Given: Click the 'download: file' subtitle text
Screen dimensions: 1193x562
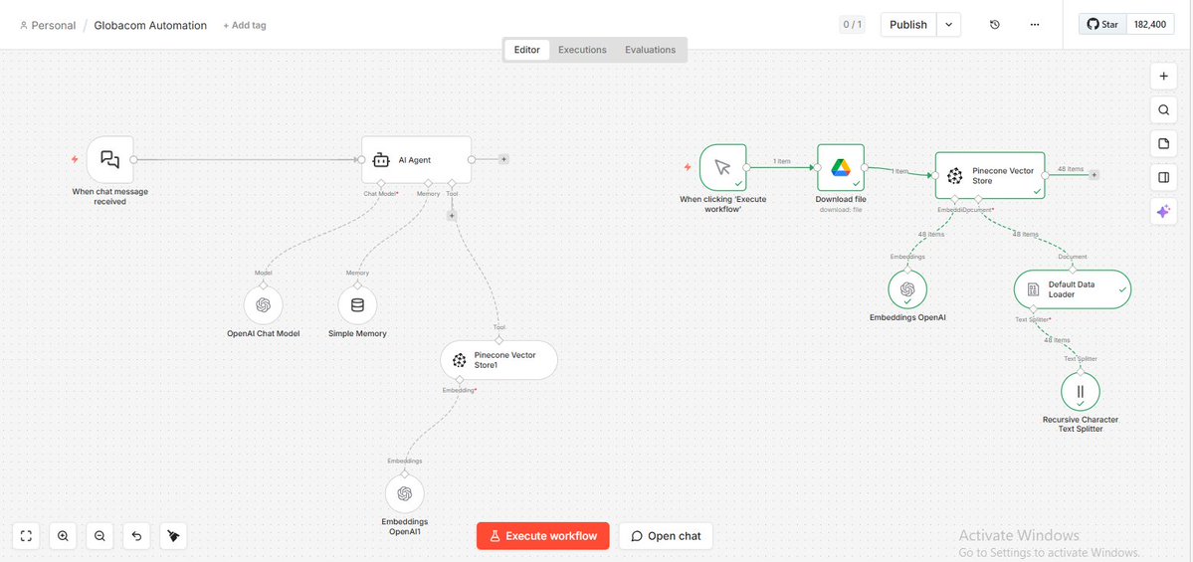Looking at the screenshot, I should (x=841, y=208).
